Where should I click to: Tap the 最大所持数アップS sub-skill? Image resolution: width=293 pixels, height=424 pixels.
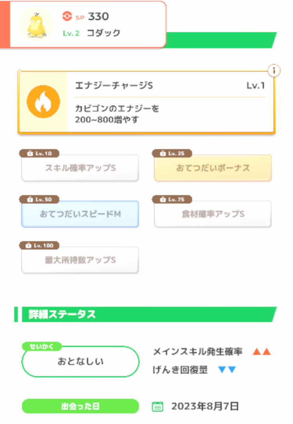point(80,260)
